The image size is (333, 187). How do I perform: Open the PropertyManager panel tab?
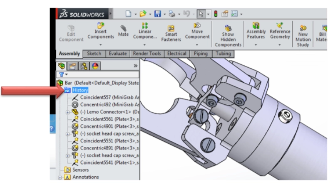(x=72, y=66)
